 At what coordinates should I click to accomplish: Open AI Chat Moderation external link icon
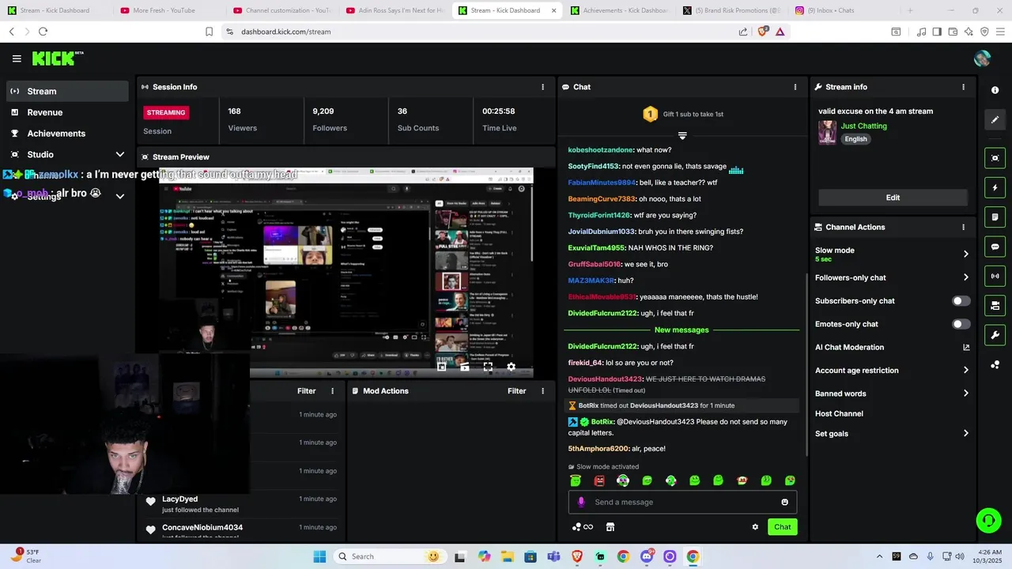pyautogui.click(x=965, y=347)
